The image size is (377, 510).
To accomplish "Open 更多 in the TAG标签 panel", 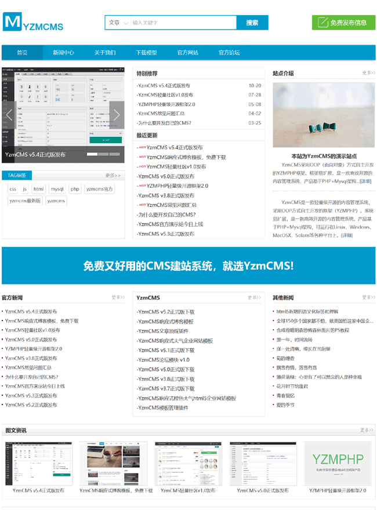I will [x=113, y=175].
